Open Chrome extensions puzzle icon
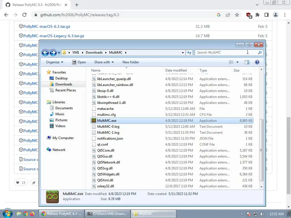 (x=257, y=15)
